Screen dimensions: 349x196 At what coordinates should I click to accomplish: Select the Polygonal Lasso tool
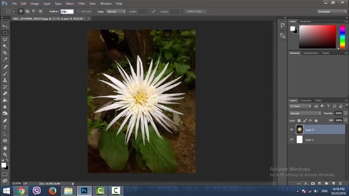[5, 40]
